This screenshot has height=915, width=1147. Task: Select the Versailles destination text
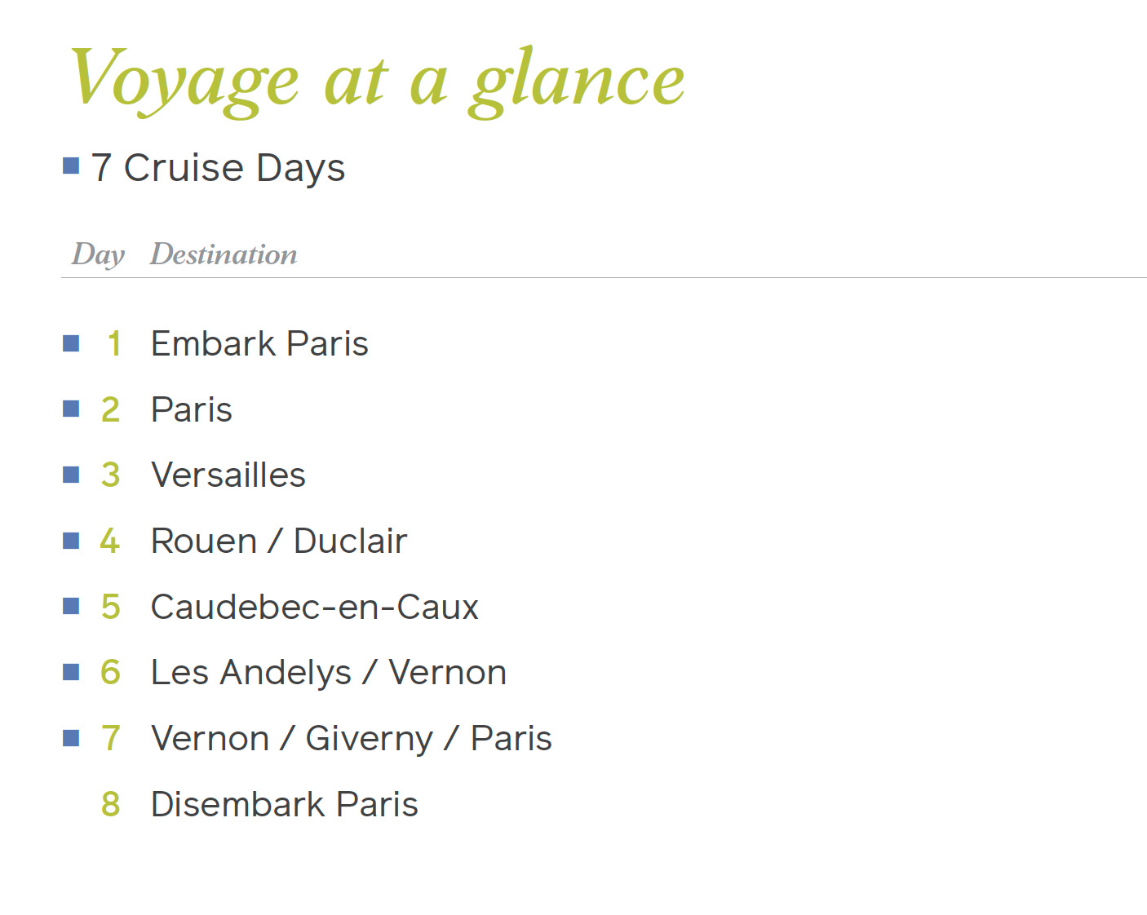click(228, 475)
